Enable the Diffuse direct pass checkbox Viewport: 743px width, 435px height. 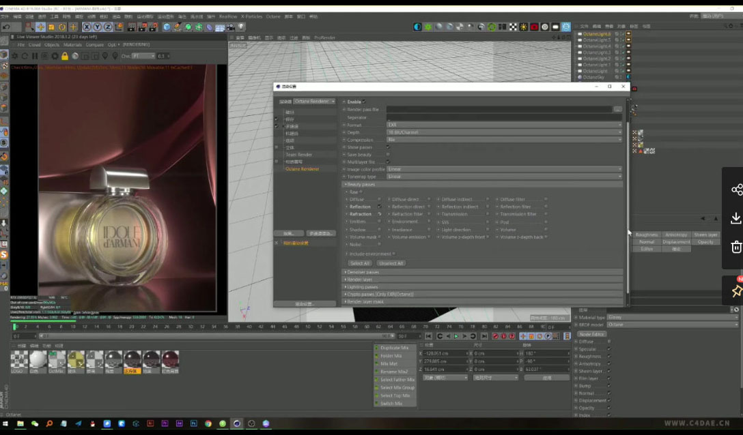coord(429,199)
